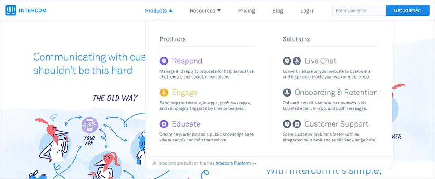This screenshot has height=179, width=435.
Task: Follow the Intercom Platform link
Action: click(236, 163)
